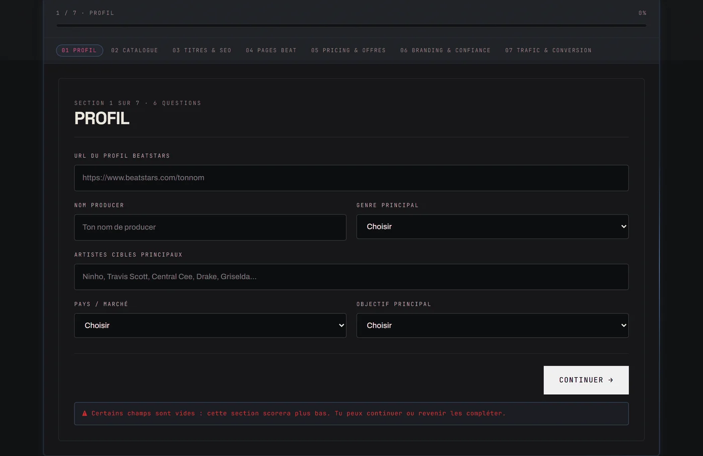
Task: Go to the 03 Titres & SEO tab
Action: click(x=202, y=50)
